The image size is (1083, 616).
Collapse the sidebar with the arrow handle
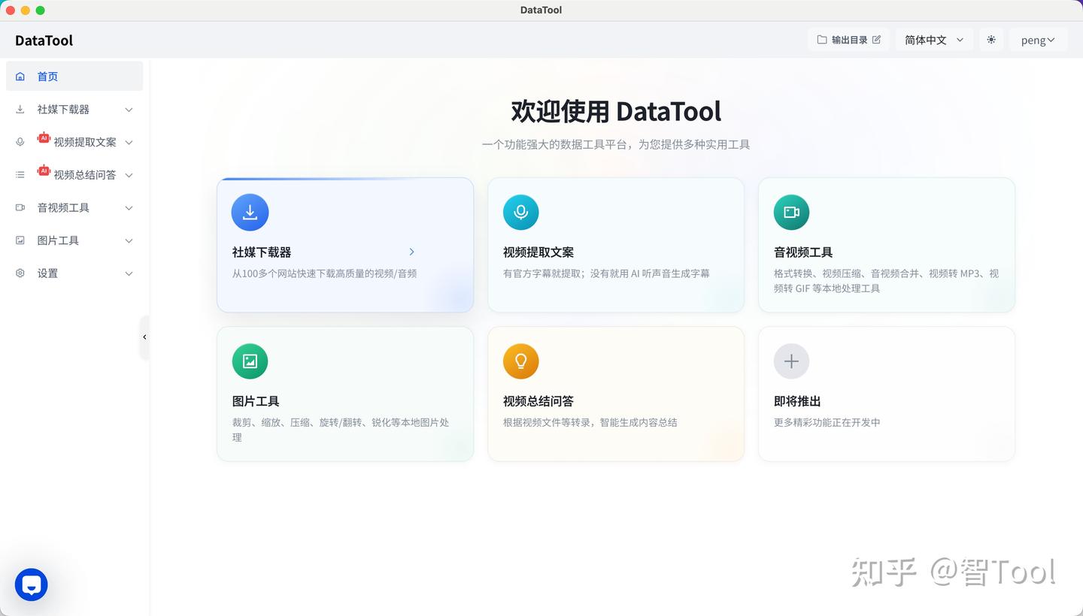coord(144,337)
